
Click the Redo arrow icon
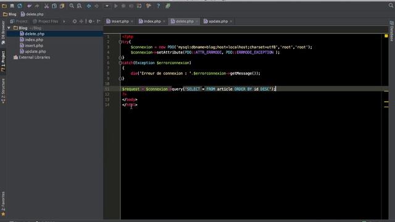point(37,6)
